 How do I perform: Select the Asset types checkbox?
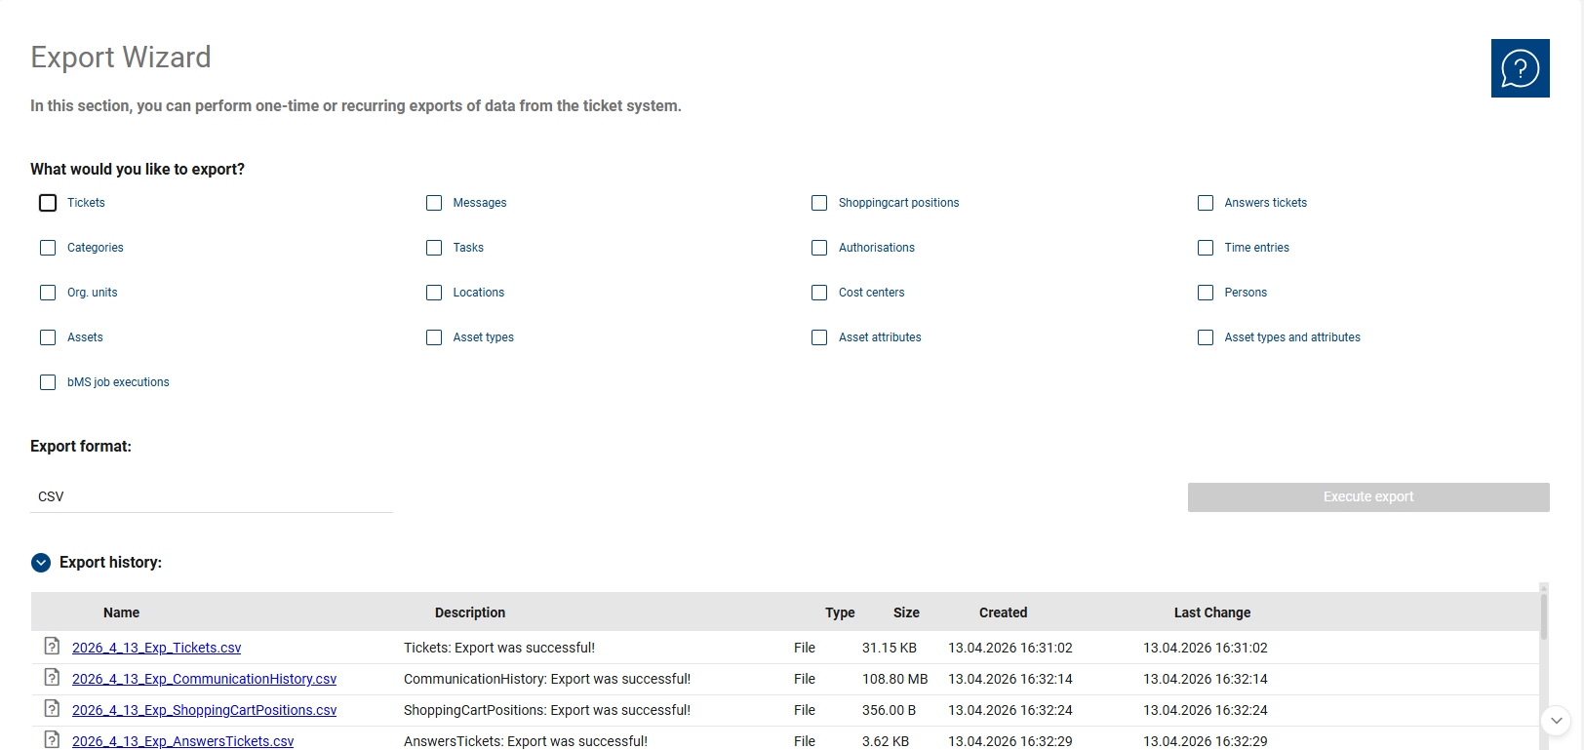[x=434, y=337]
